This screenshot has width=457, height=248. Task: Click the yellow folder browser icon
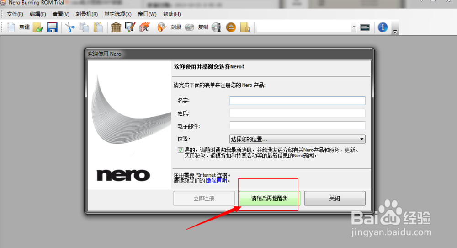pos(245,27)
